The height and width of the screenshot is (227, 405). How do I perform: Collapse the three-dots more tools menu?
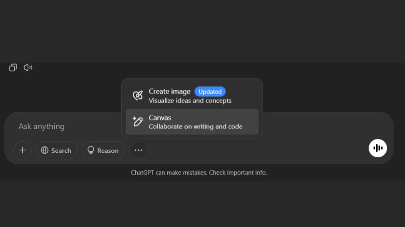point(138,150)
